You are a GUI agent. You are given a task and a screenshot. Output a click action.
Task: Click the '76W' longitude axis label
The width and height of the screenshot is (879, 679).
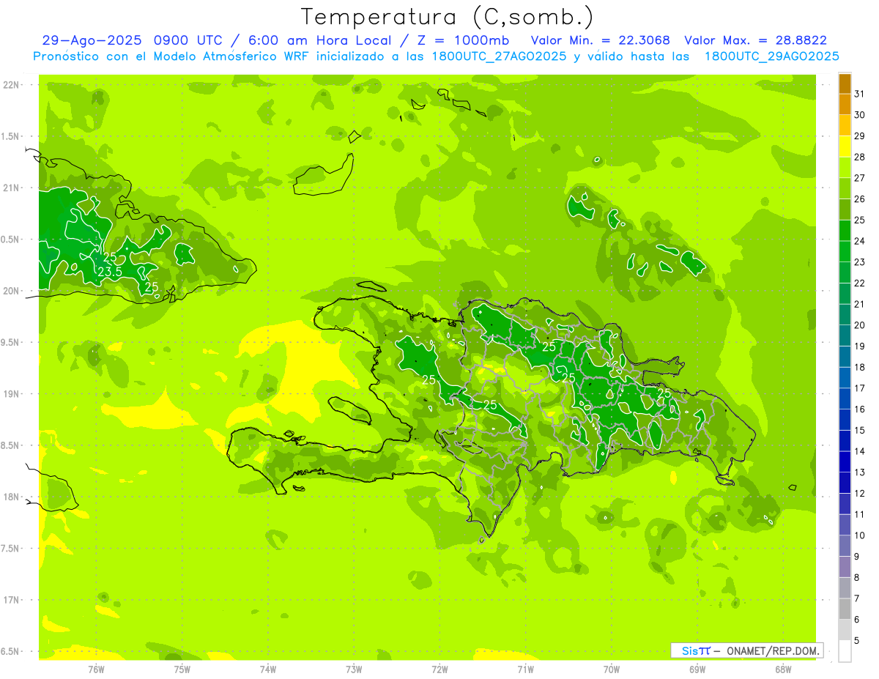pyautogui.click(x=96, y=669)
